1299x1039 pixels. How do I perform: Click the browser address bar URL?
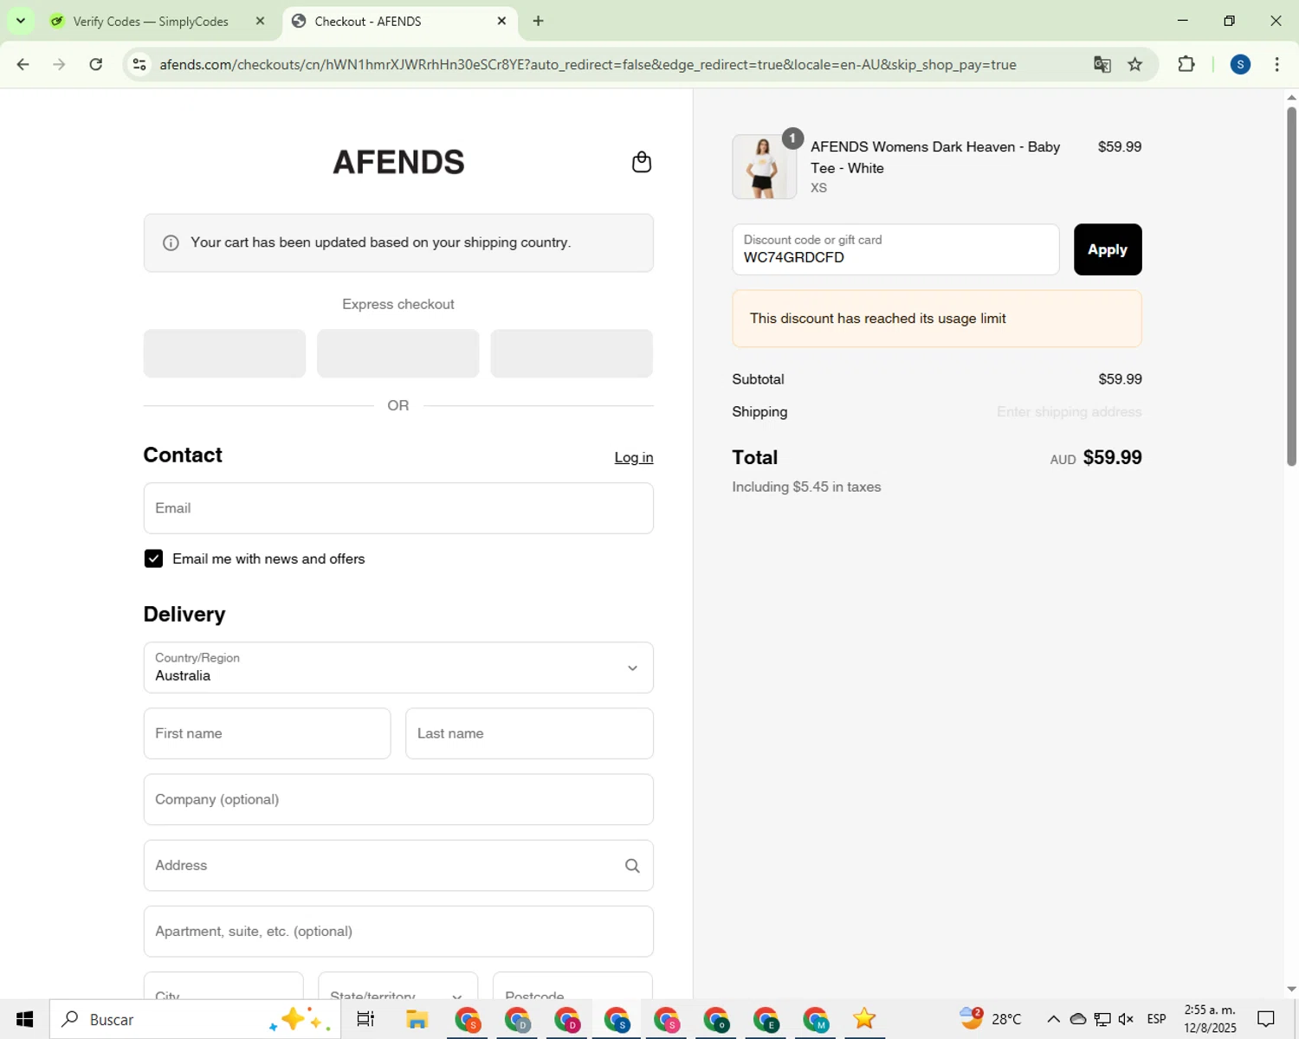point(588,65)
